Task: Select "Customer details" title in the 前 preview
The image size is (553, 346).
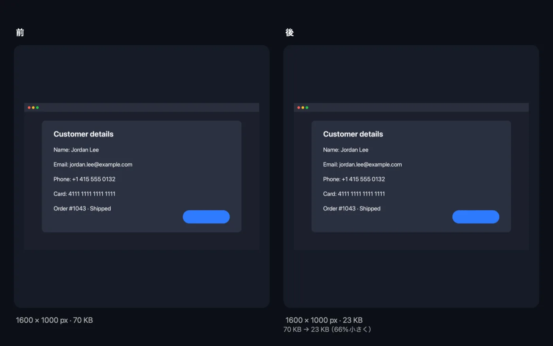Action: pos(83,134)
